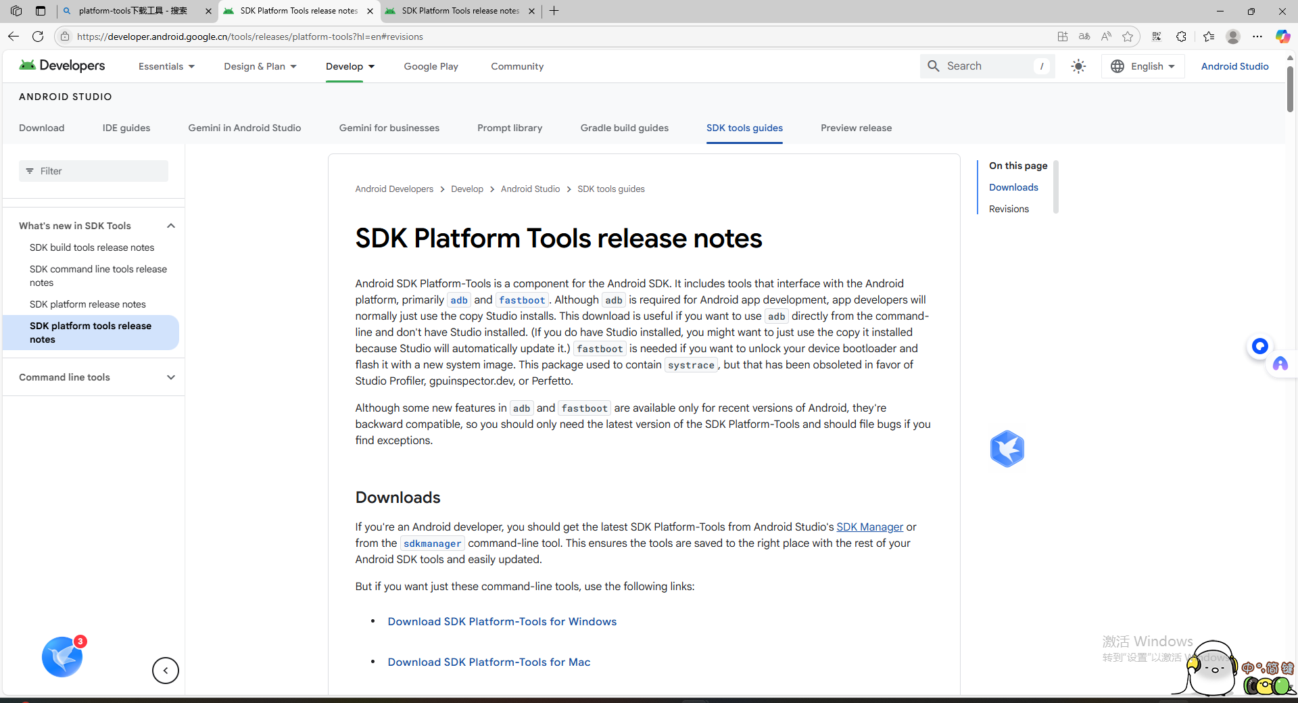Click the browser address bar URL
The height and width of the screenshot is (703, 1298).
[250, 37]
